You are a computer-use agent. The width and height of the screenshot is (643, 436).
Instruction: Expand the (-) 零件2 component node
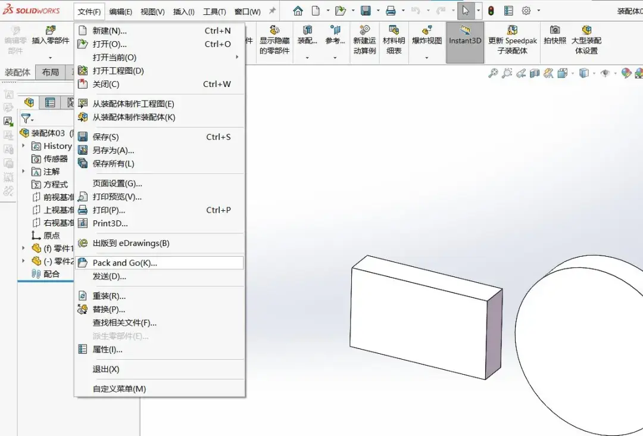point(23,260)
